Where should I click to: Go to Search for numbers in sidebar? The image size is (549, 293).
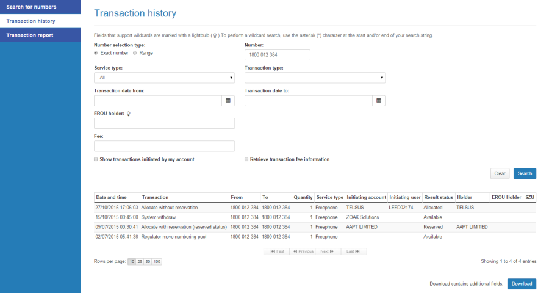pyautogui.click(x=40, y=7)
